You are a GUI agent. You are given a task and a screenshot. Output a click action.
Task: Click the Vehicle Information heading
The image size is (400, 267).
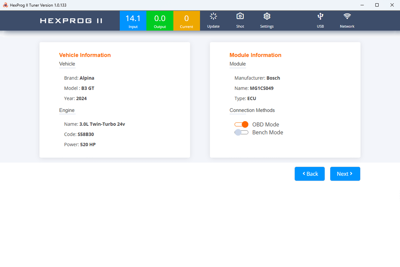[x=85, y=55]
